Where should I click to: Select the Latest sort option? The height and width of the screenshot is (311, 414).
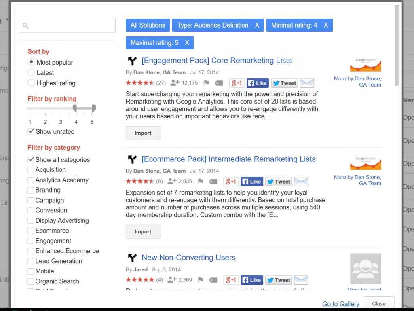31,72
